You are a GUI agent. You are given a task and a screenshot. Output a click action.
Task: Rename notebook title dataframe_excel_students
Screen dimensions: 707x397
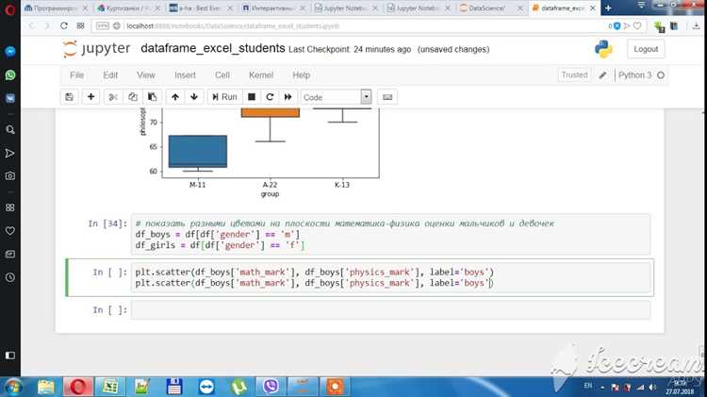point(213,48)
